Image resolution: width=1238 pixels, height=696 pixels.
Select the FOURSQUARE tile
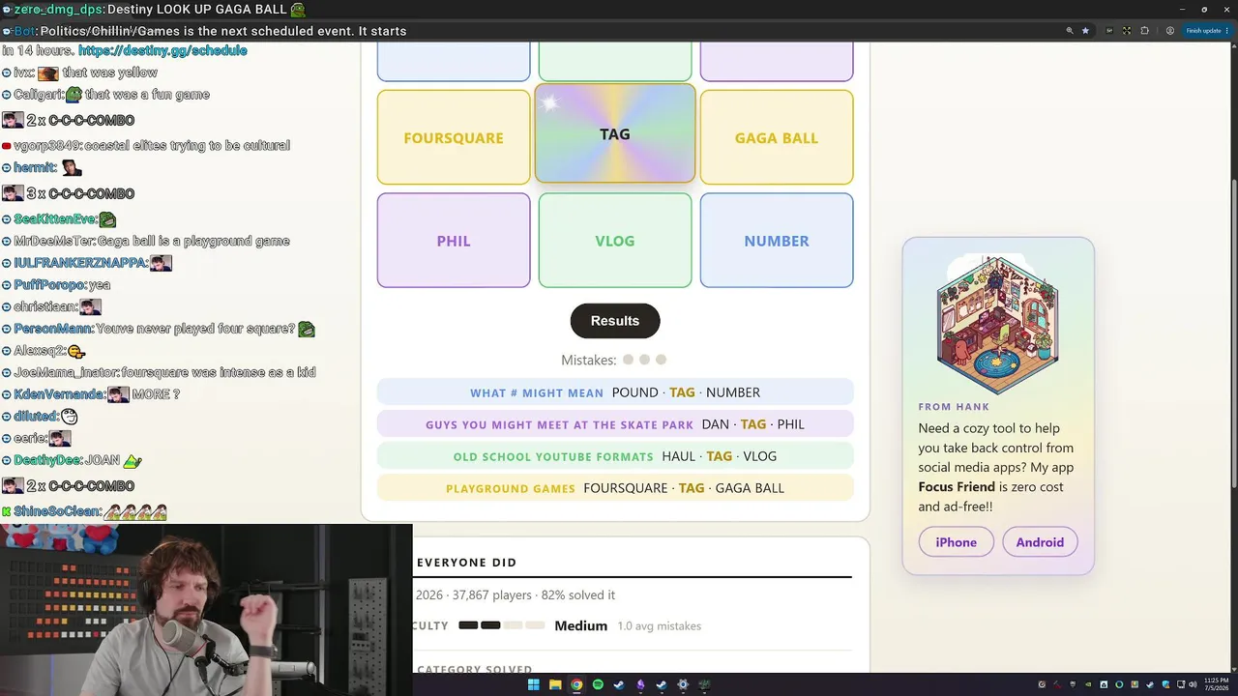pos(454,137)
